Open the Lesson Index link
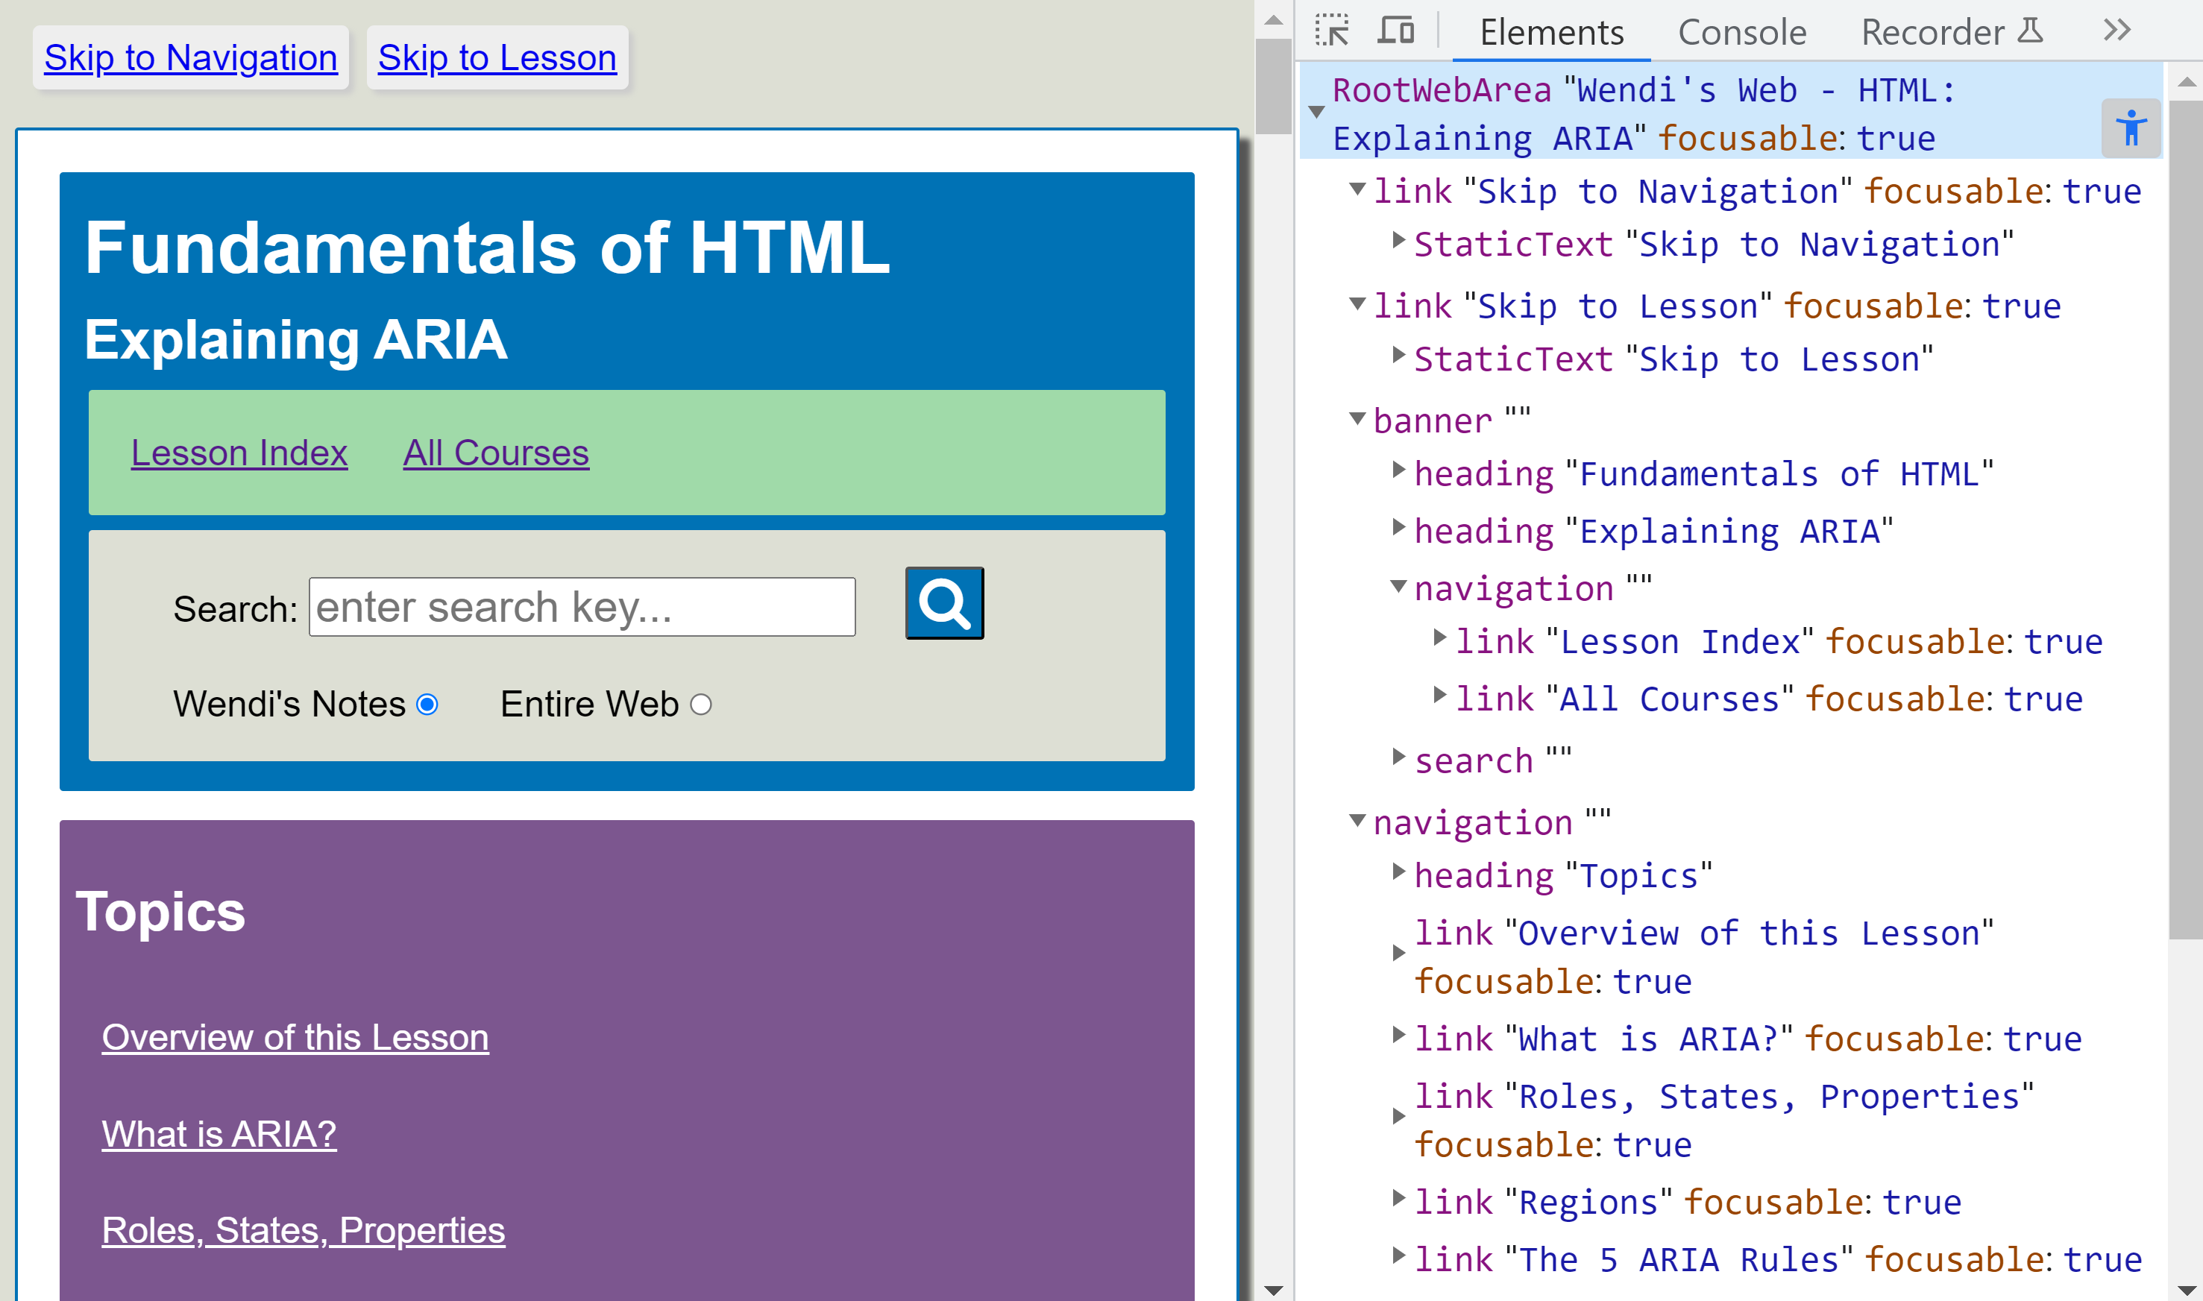This screenshot has height=1301, width=2203. [x=239, y=453]
